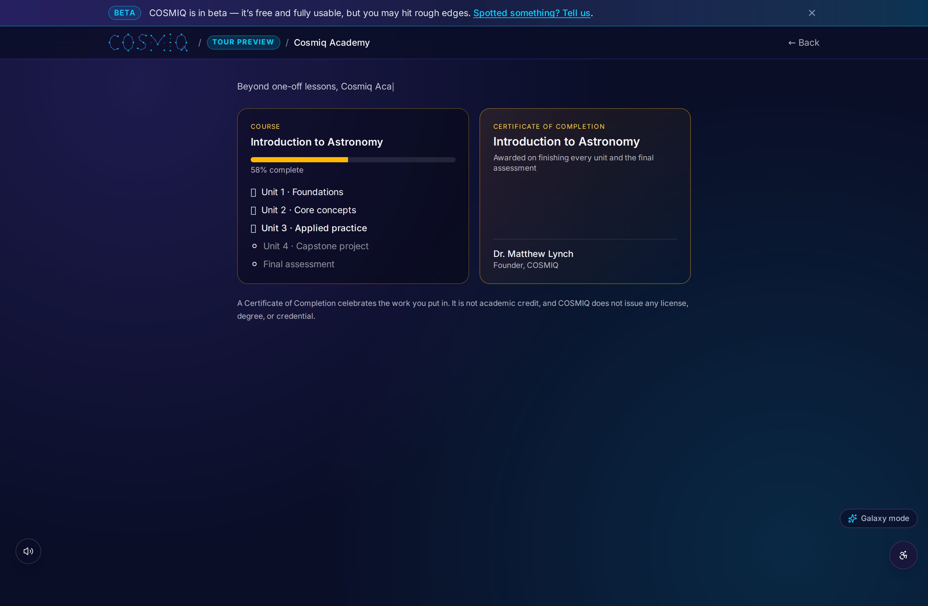Click the Unit 1 Foundations check mark
Viewport: 928px width, 606px height.
tap(254, 193)
